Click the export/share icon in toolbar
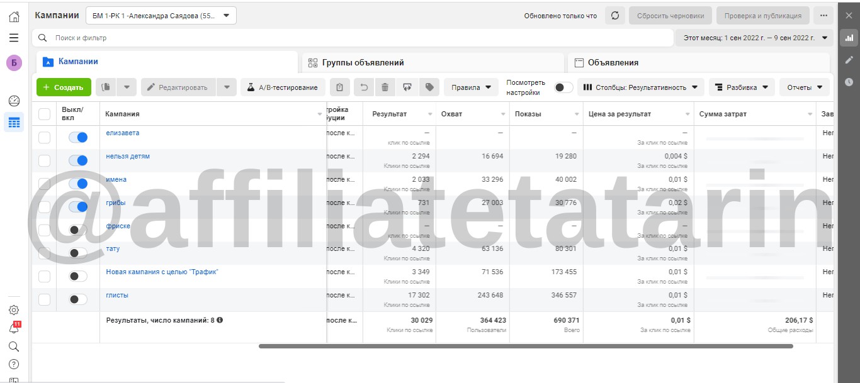Viewport: 860px width, 383px height. click(x=407, y=87)
